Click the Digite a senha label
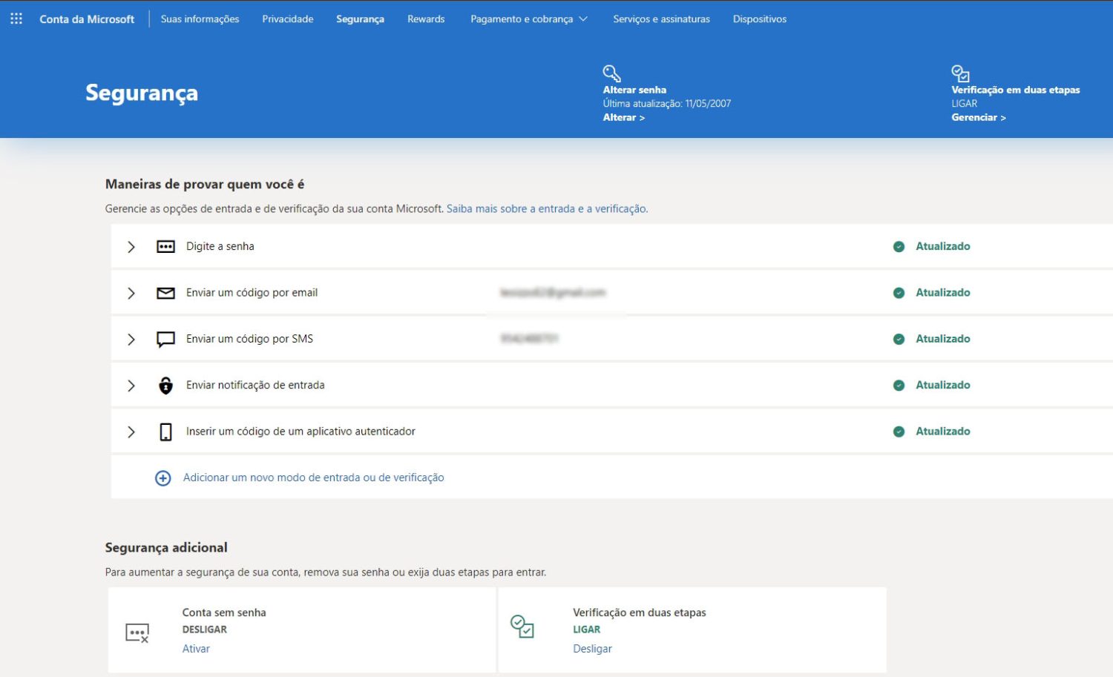The width and height of the screenshot is (1113, 677). pyautogui.click(x=220, y=246)
